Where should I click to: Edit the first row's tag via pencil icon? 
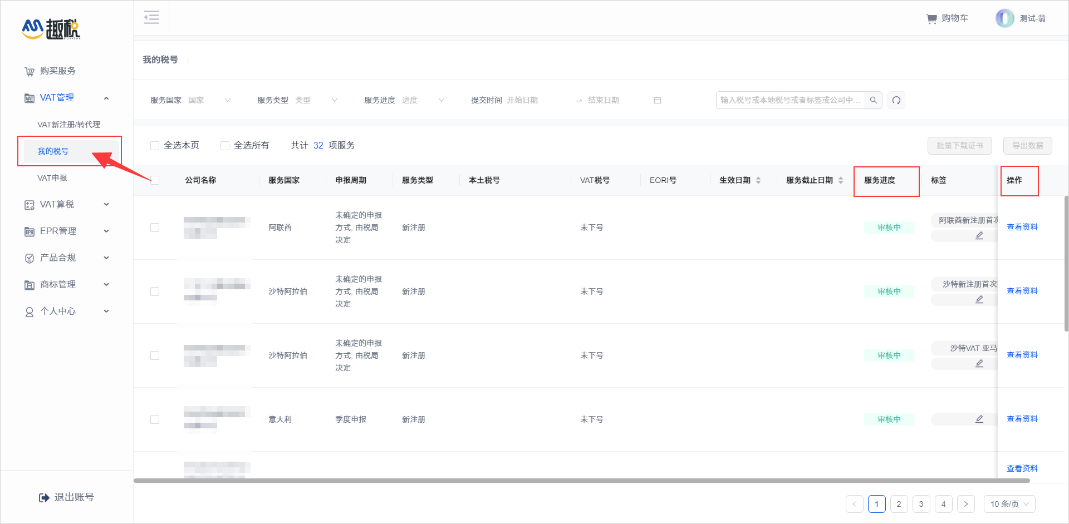click(979, 235)
